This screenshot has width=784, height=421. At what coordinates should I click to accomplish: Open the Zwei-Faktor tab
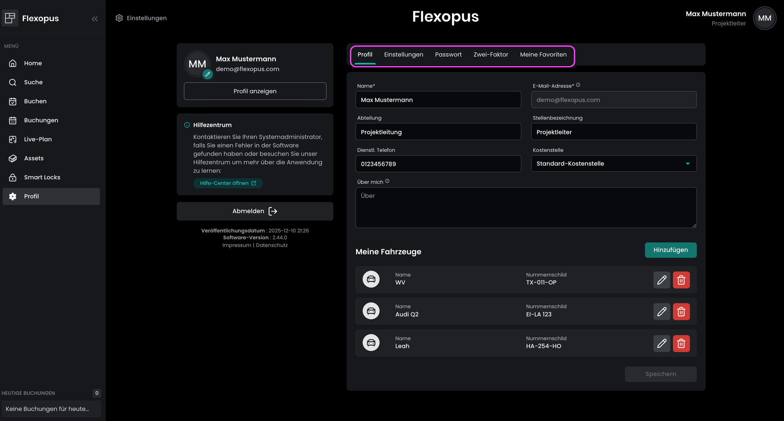490,55
